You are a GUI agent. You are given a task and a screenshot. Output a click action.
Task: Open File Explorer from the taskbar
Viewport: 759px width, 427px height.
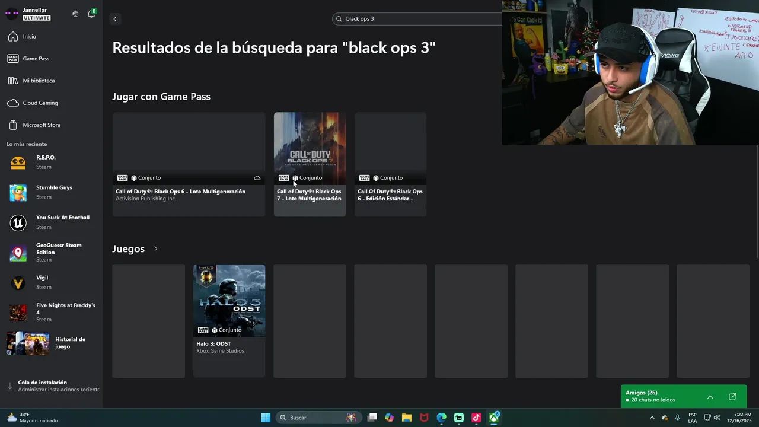(x=407, y=418)
